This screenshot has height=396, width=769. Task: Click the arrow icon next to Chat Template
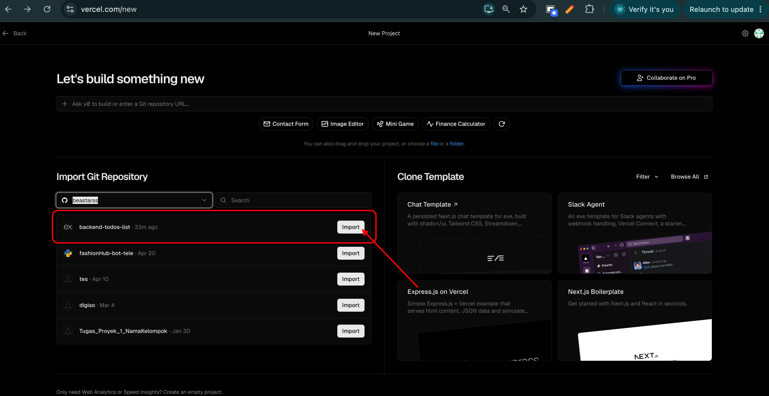(x=455, y=204)
